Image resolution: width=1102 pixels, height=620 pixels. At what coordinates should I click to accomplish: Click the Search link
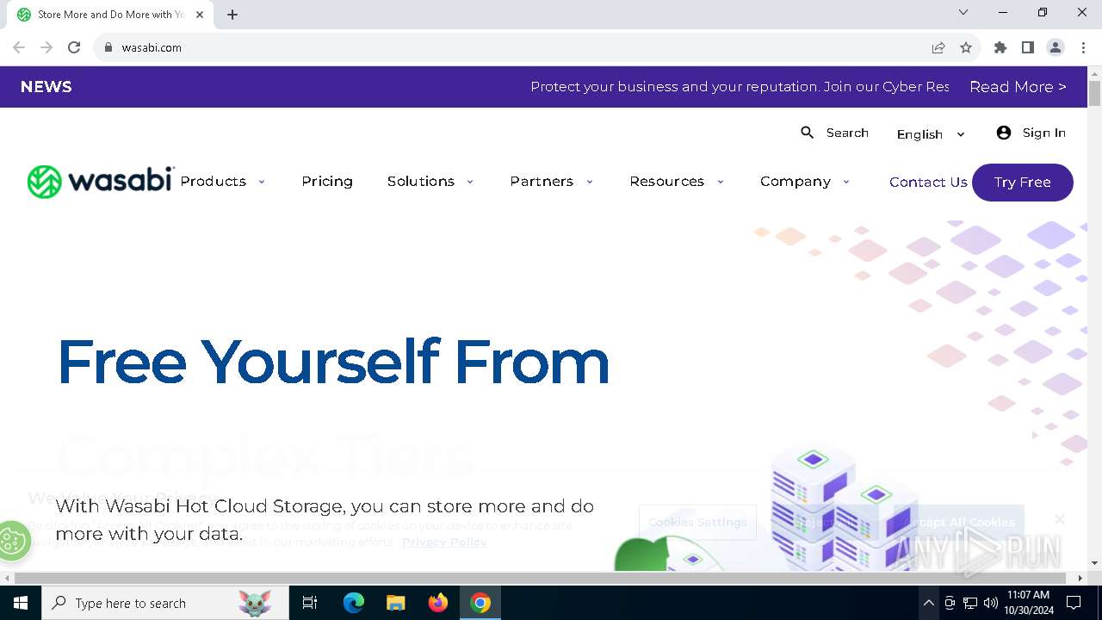pos(847,133)
